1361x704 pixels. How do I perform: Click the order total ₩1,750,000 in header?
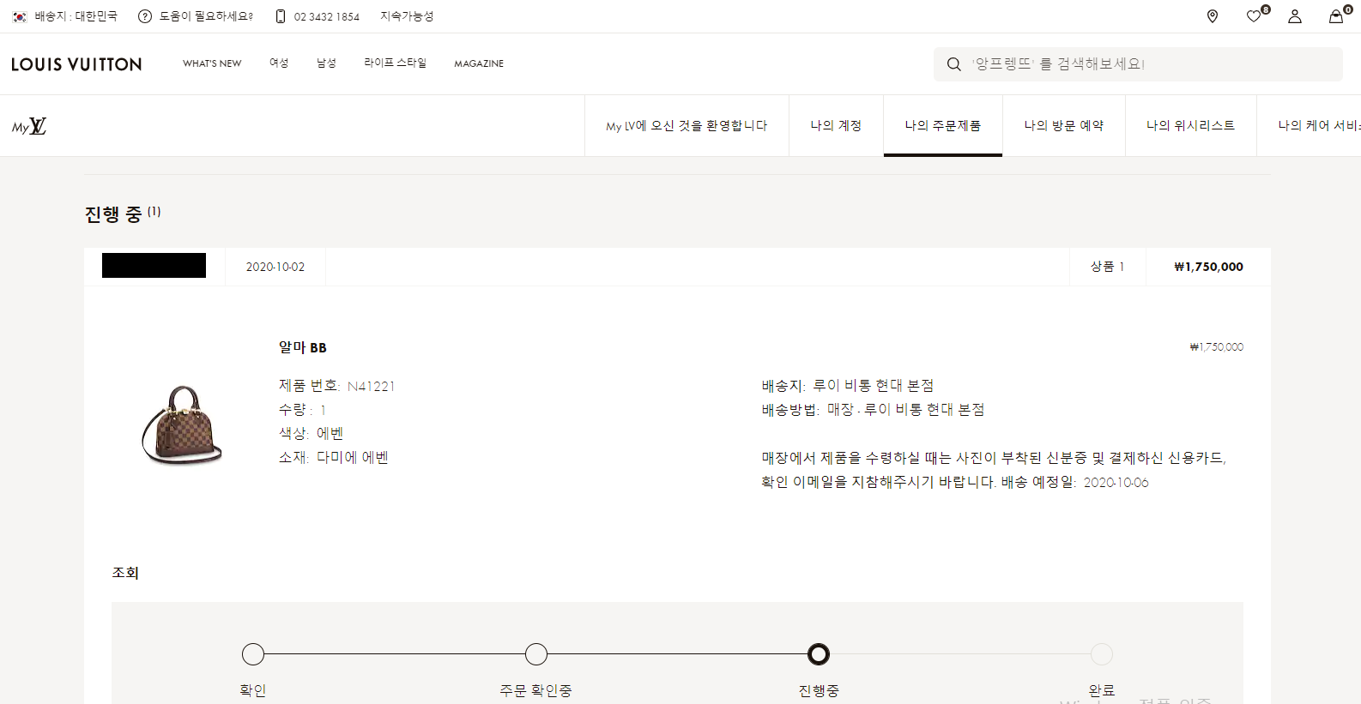pos(1208,267)
